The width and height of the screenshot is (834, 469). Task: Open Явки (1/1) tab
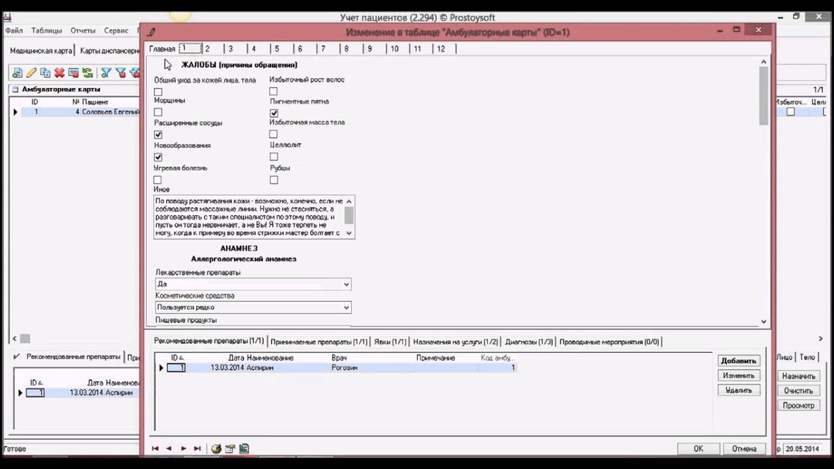click(390, 341)
